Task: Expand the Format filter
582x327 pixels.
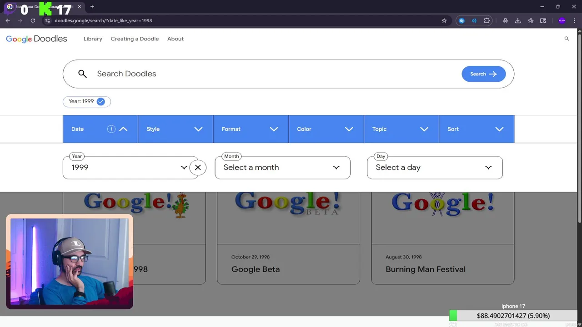Action: 251,129
